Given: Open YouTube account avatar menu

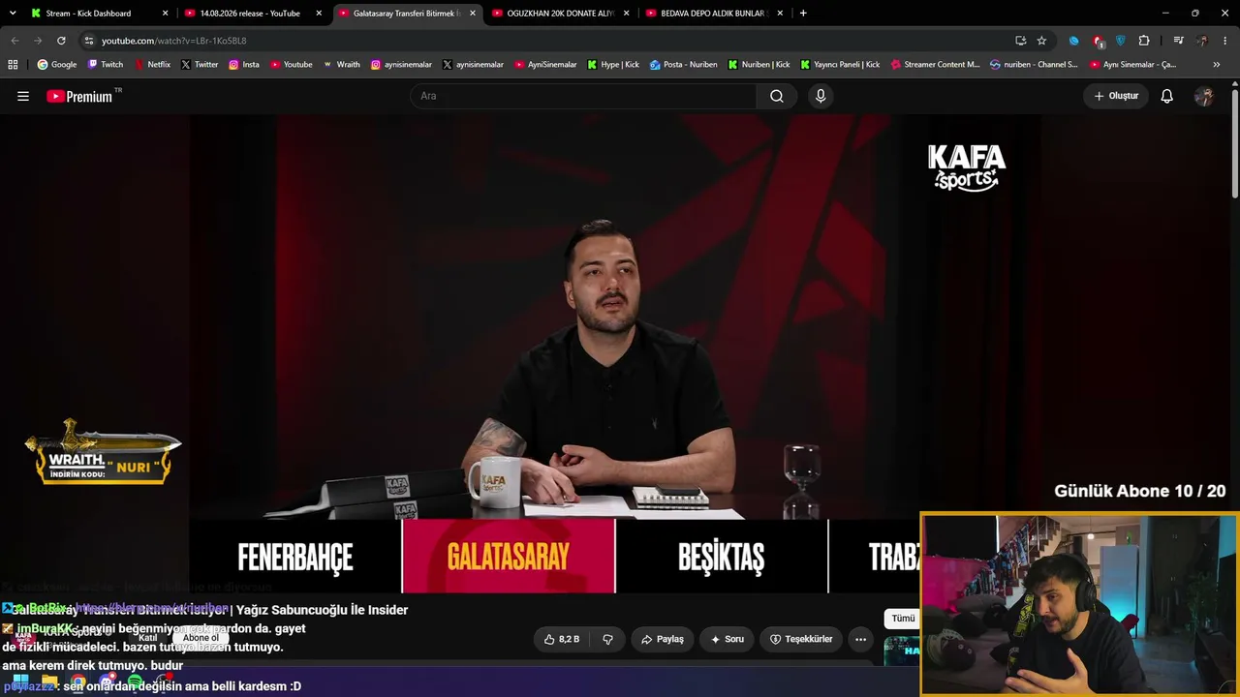Looking at the screenshot, I should 1204,96.
